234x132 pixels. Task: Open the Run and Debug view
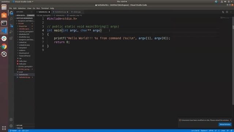11,32
